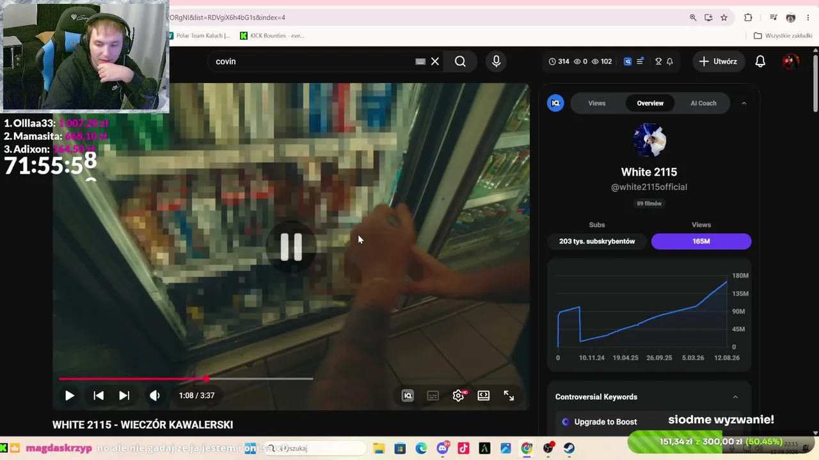Launch Microsoft Edge from the taskbar

[421, 448]
